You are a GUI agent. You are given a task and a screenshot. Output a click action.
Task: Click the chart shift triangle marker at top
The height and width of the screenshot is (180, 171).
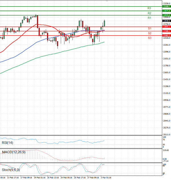tap(107, 1)
